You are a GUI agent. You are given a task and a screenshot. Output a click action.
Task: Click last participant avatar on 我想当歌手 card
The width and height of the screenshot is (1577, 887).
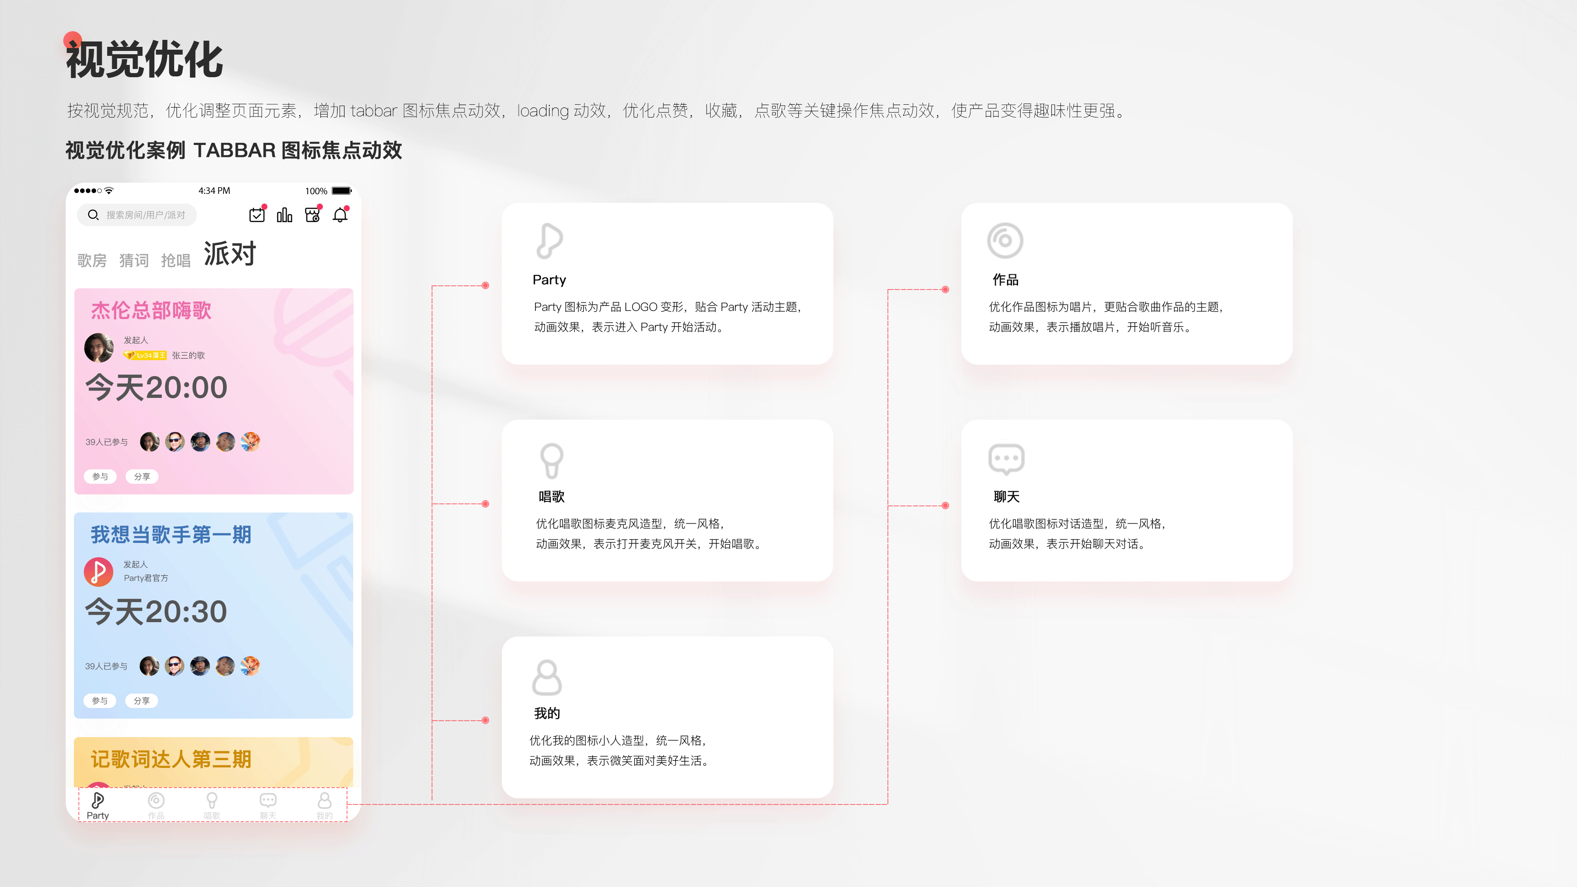coord(251,666)
